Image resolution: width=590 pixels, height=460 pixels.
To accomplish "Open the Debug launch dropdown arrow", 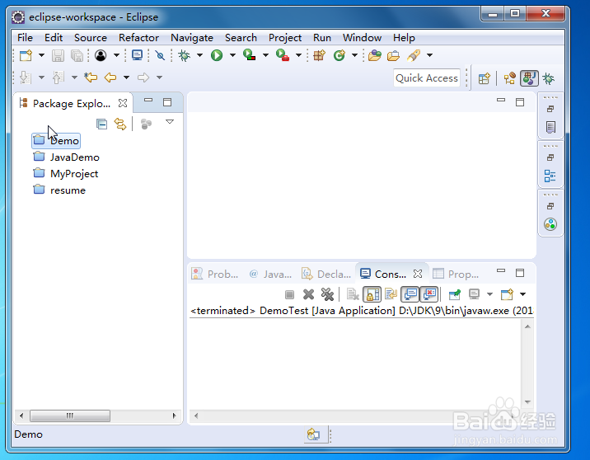I will click(199, 56).
